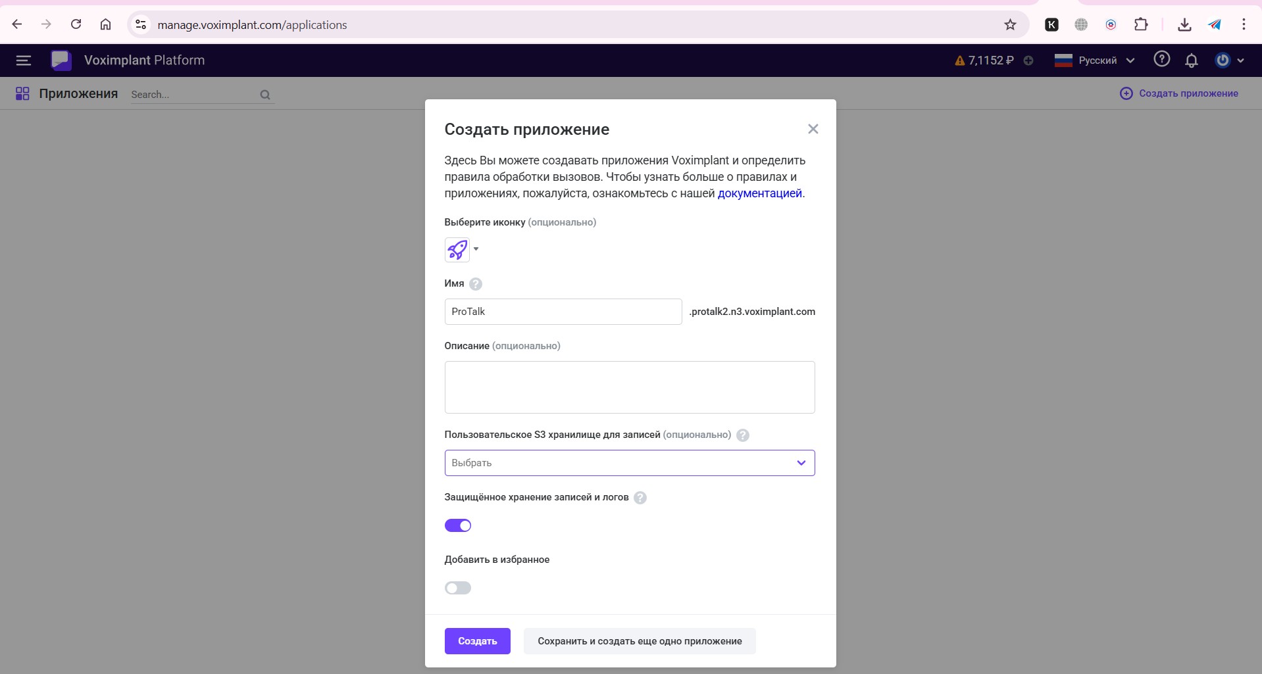
Task: Click help icon beside Защищённое хранение label
Action: 640,498
